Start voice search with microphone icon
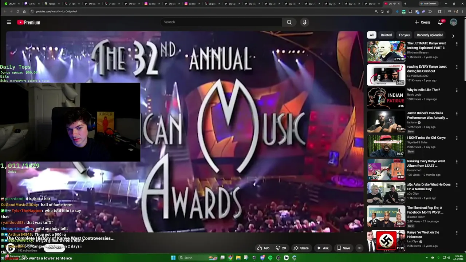This screenshot has width=466, height=262. 305,22
